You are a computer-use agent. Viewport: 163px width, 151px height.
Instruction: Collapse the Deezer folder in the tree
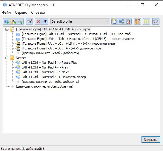click(x=7, y=58)
